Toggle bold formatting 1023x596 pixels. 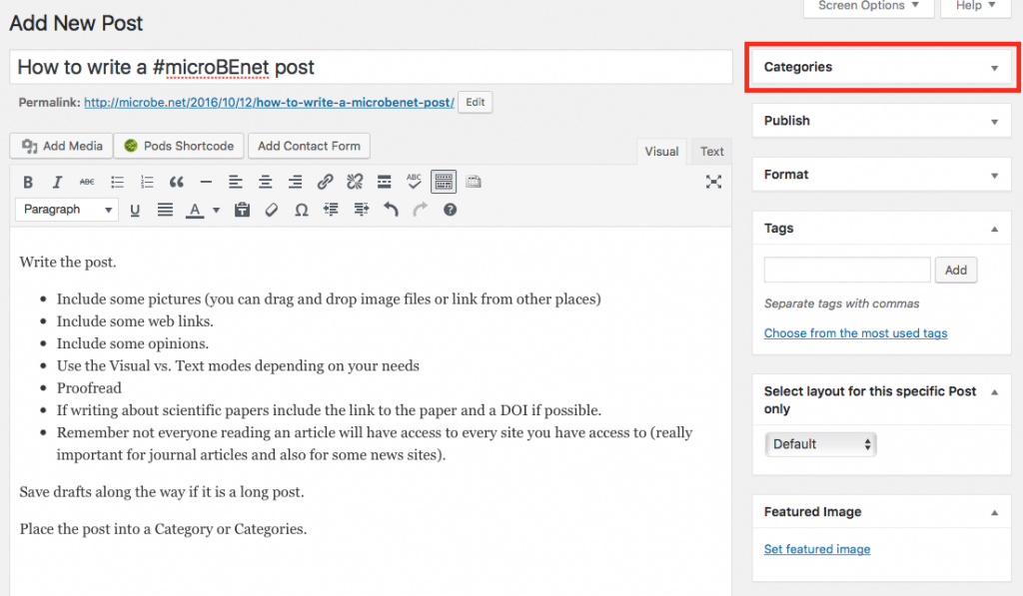tap(27, 182)
